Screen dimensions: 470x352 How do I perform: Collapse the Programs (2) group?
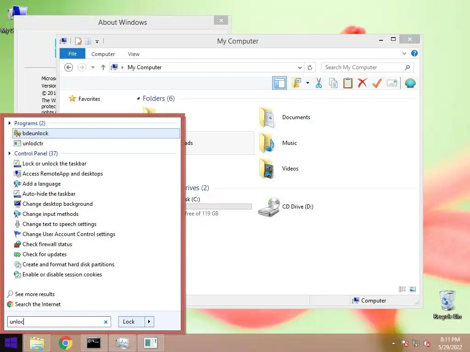[x=10, y=123]
